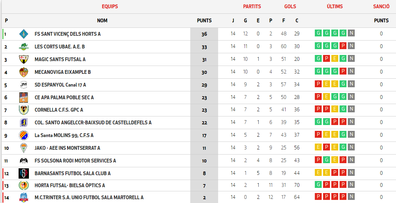Click the points cell showing 36
396x203 pixels.
pos(204,34)
